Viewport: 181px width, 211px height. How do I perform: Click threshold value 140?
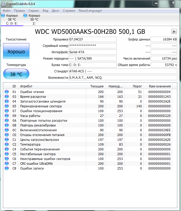click(139, 106)
